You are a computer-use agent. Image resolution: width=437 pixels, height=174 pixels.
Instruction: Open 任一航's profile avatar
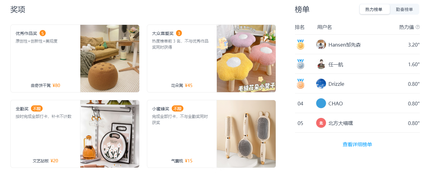pyautogui.click(x=321, y=64)
